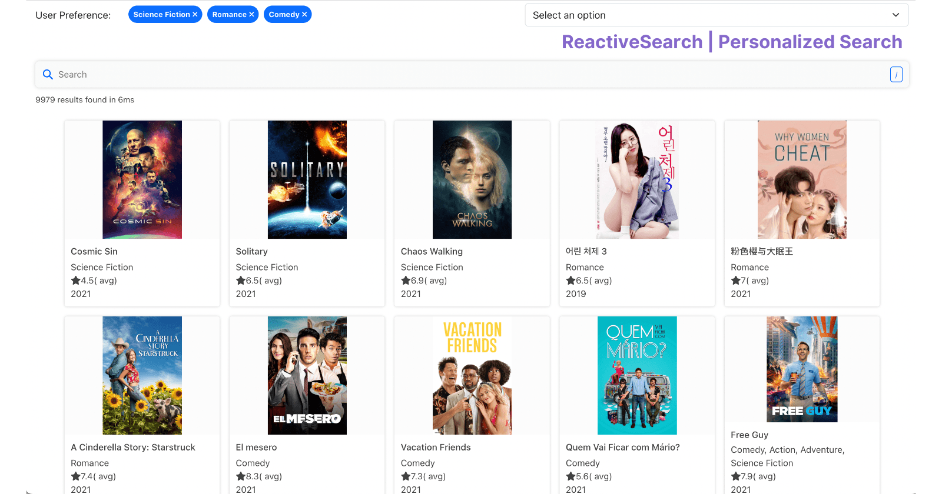The width and height of the screenshot is (942, 494).
Task: Click the Romance genre under 어린 처제 3
Action: tap(585, 267)
